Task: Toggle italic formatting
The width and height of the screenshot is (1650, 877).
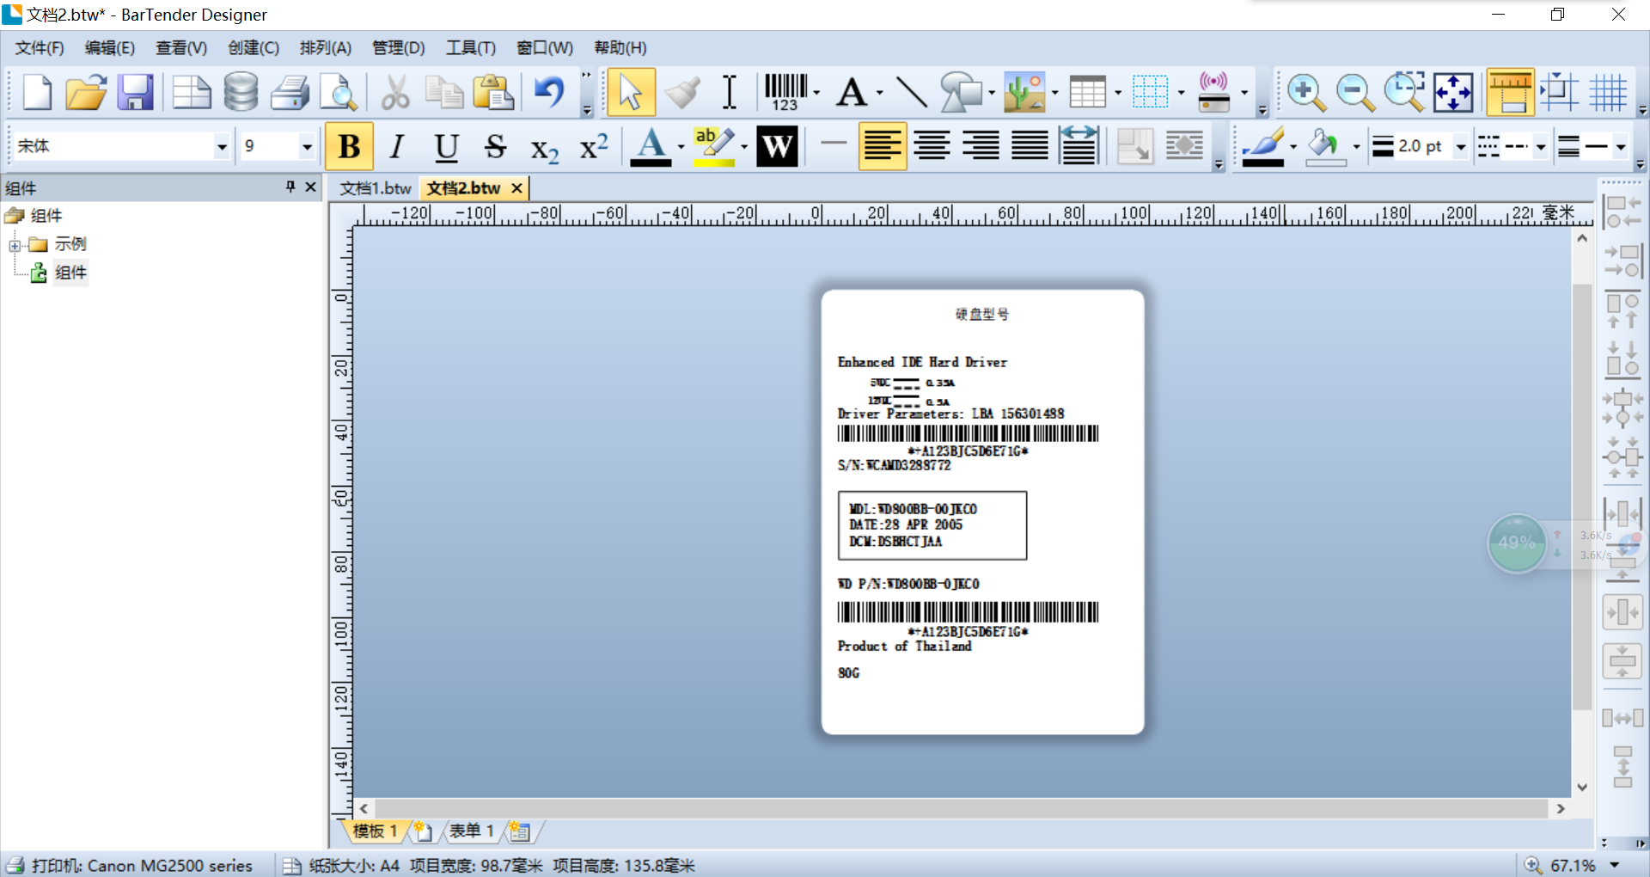Action: (x=397, y=147)
